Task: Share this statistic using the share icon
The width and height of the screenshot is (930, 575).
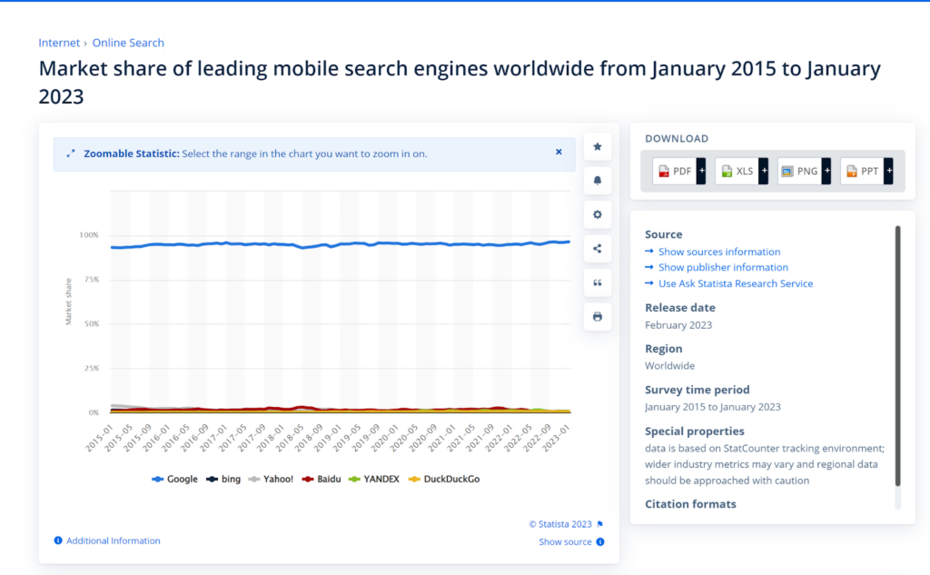Action: [597, 248]
